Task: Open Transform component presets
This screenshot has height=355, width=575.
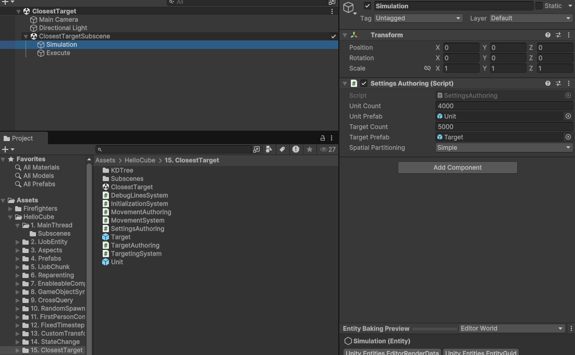Action: click(558, 35)
